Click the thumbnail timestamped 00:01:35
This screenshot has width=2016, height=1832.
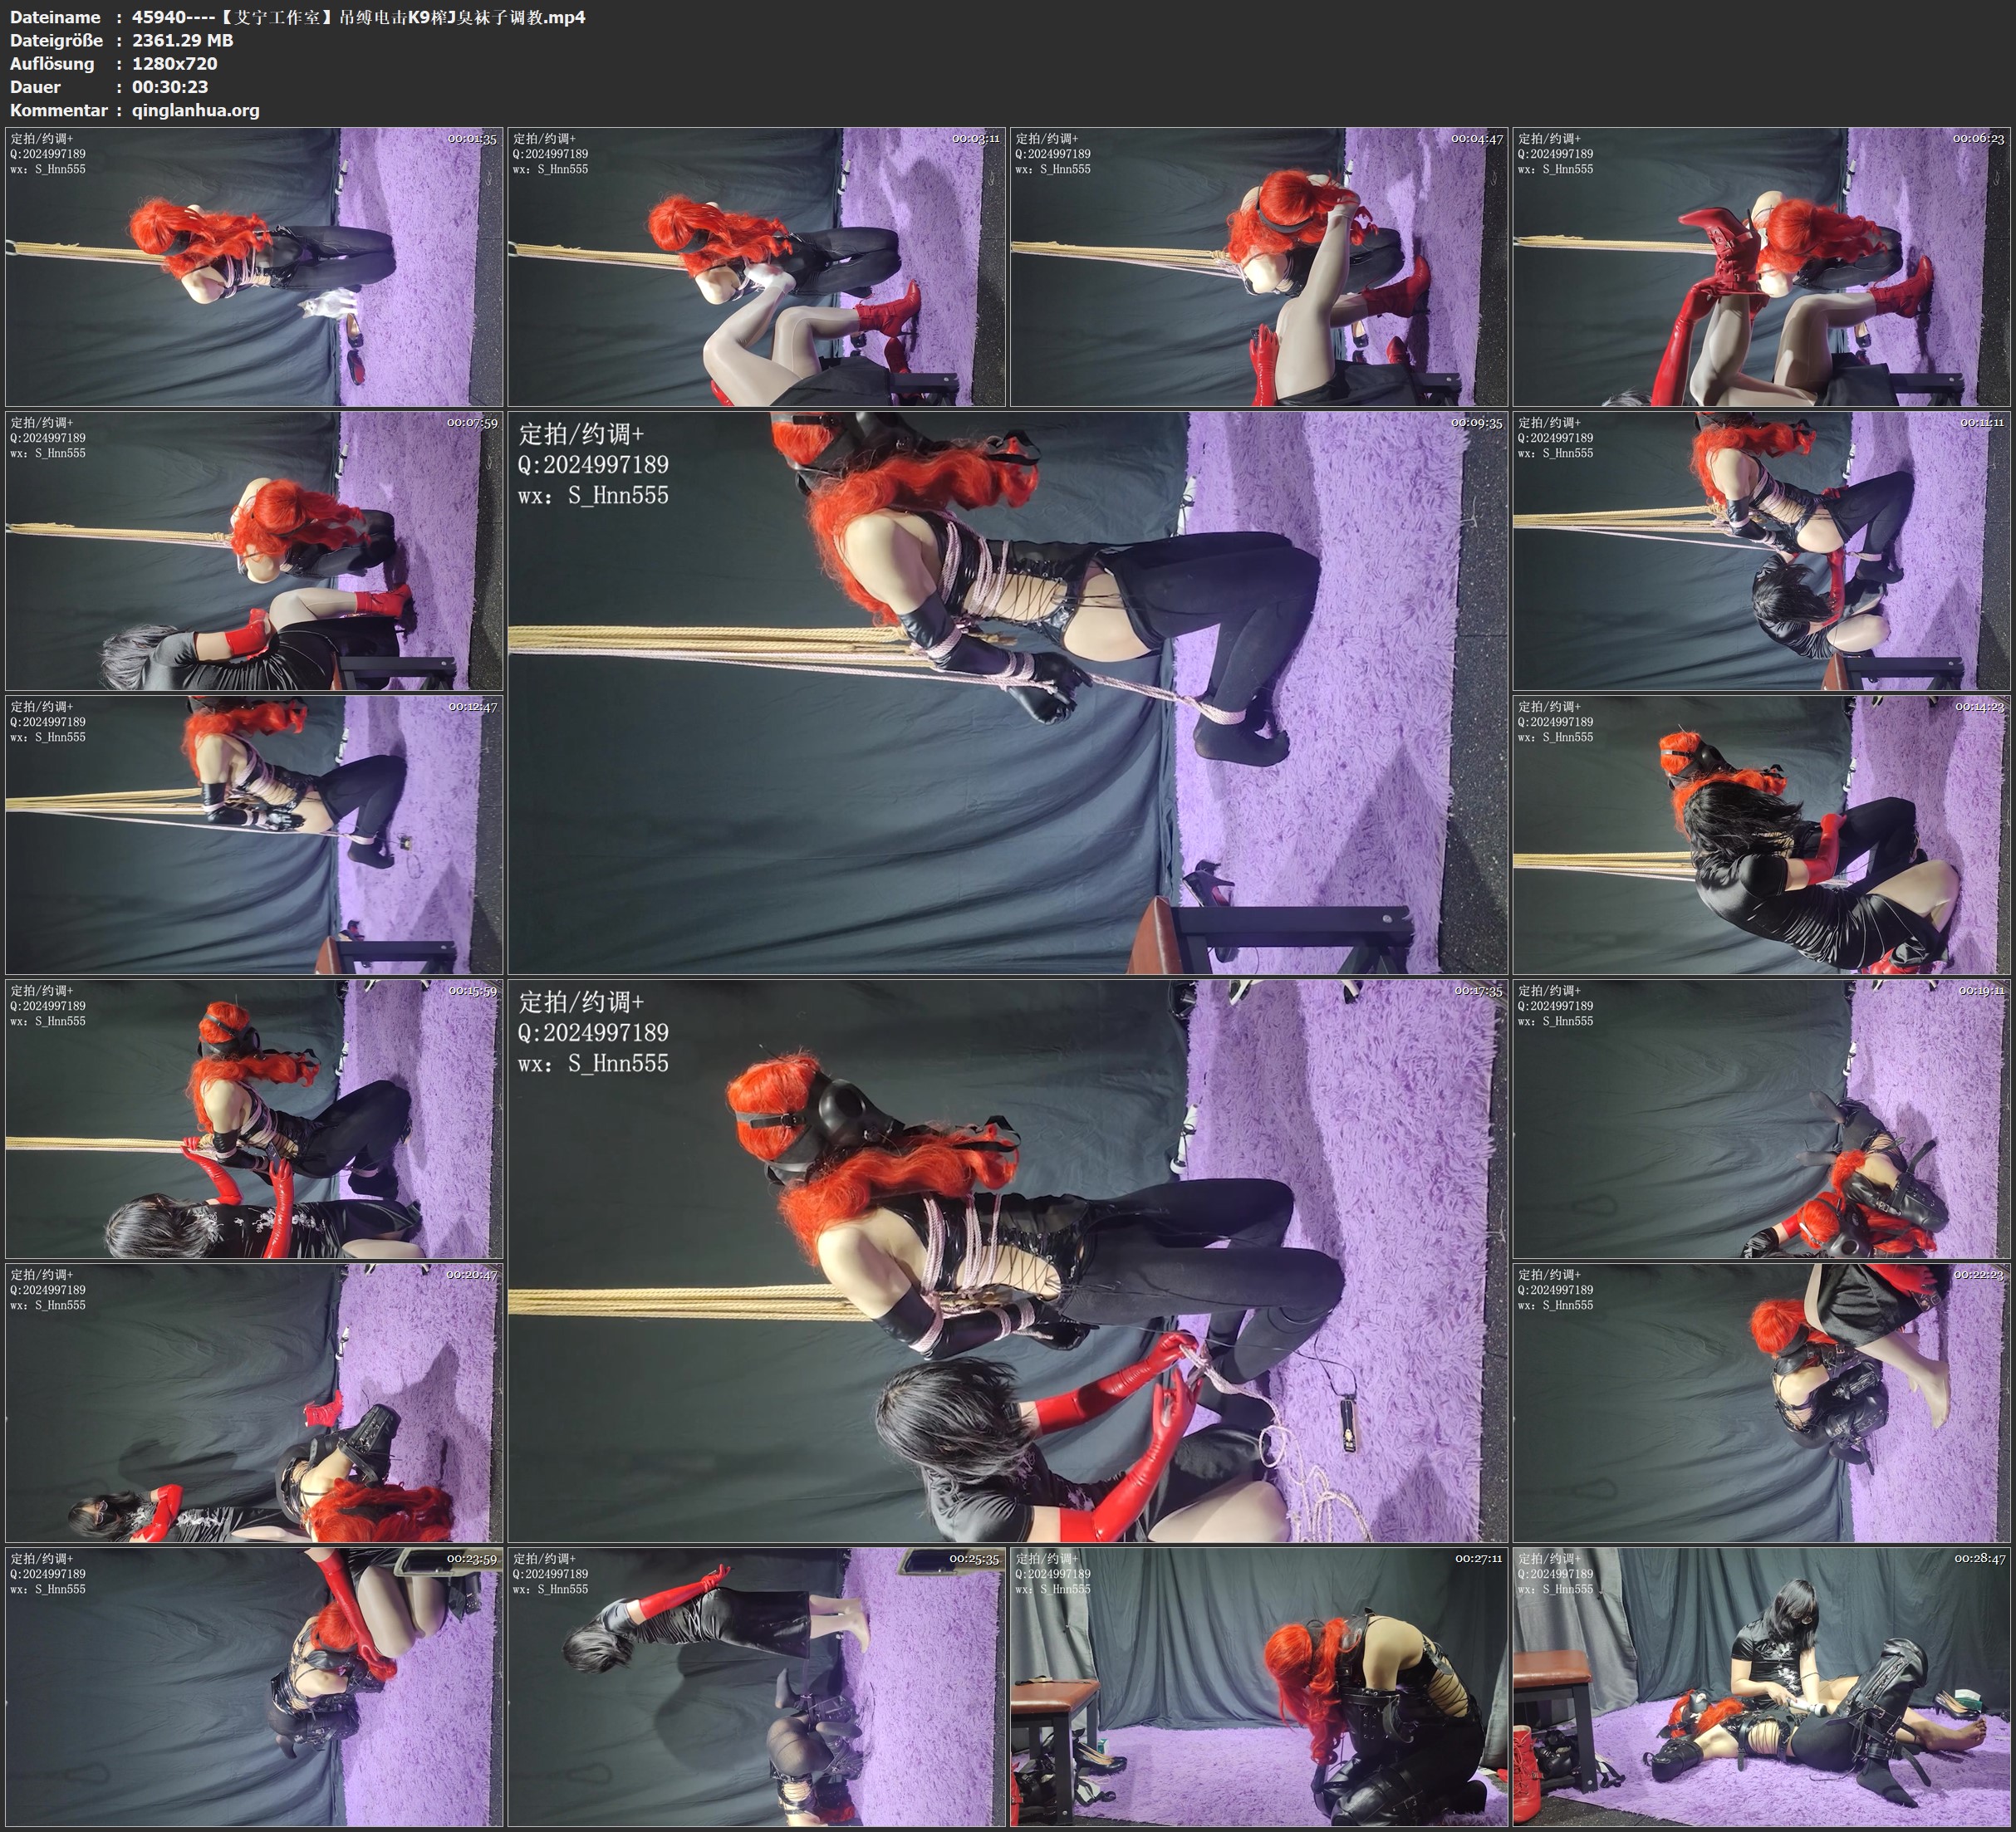pyautogui.click(x=254, y=266)
